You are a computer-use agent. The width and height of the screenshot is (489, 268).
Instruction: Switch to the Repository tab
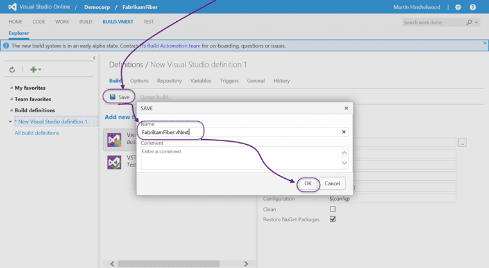[169, 81]
